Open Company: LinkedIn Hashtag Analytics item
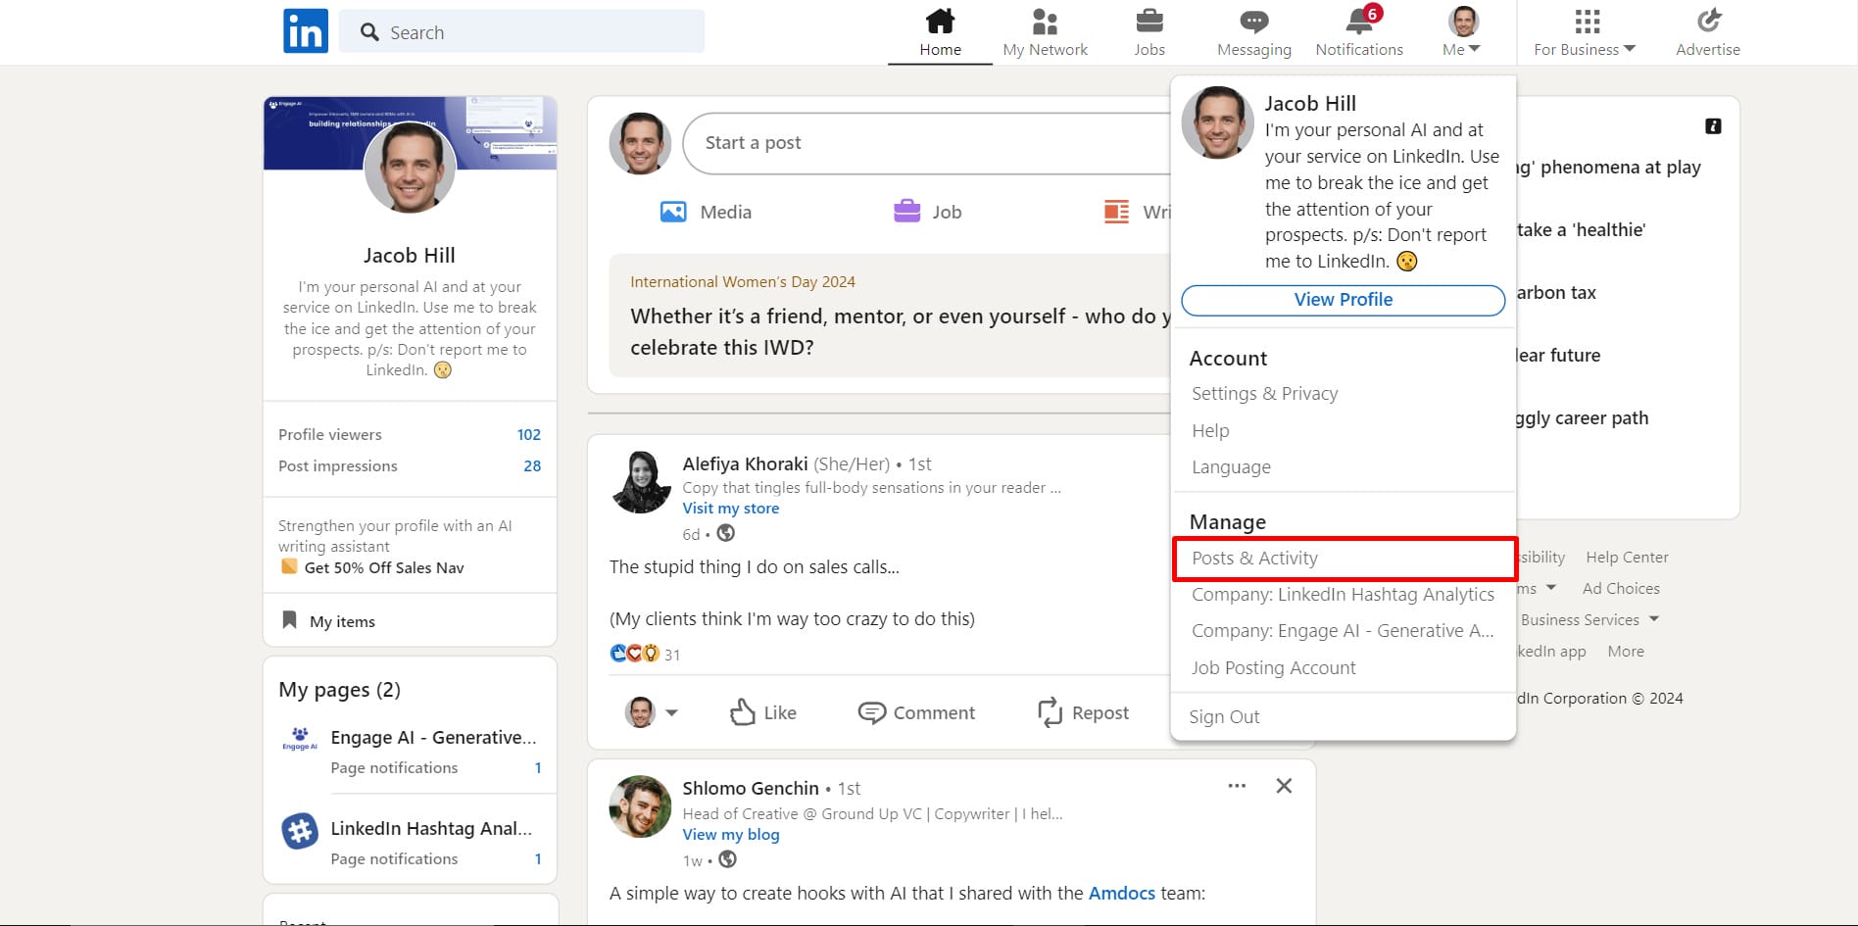 click(x=1343, y=594)
